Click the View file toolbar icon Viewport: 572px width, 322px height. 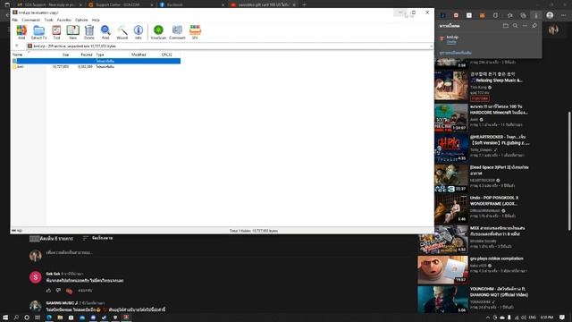72,32
